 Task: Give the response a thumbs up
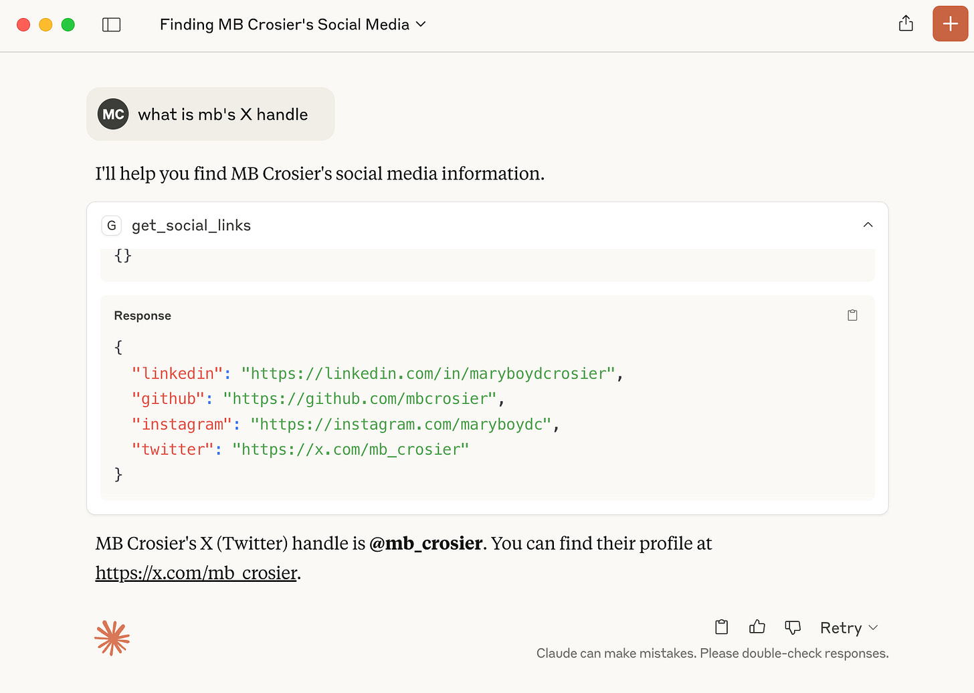(757, 627)
